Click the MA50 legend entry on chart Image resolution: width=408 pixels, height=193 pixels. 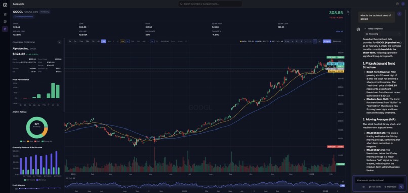262,41
